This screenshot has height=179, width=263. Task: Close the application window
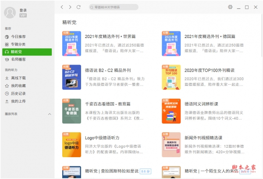256,7
